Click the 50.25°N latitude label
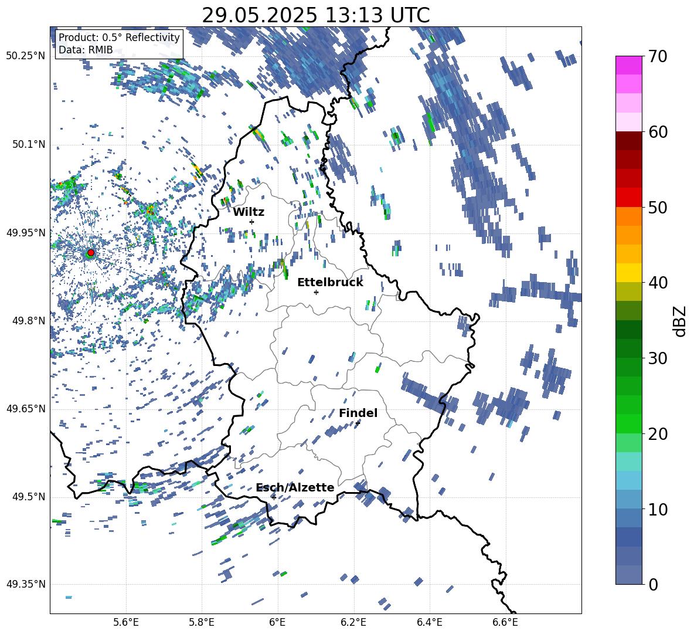This screenshot has width=694, height=634. pyautogui.click(x=26, y=56)
